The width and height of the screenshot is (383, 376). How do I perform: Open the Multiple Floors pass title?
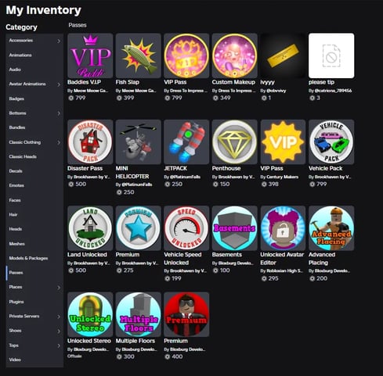(x=135, y=341)
